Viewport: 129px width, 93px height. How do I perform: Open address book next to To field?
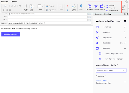click(x=89, y=14)
